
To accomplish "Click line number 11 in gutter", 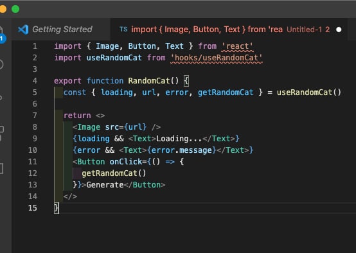I will tap(33, 162).
